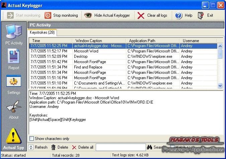This screenshot has height=159, width=226.
Task: Click the eye icon to hide Actual Keylogger
Action: click(88, 15)
